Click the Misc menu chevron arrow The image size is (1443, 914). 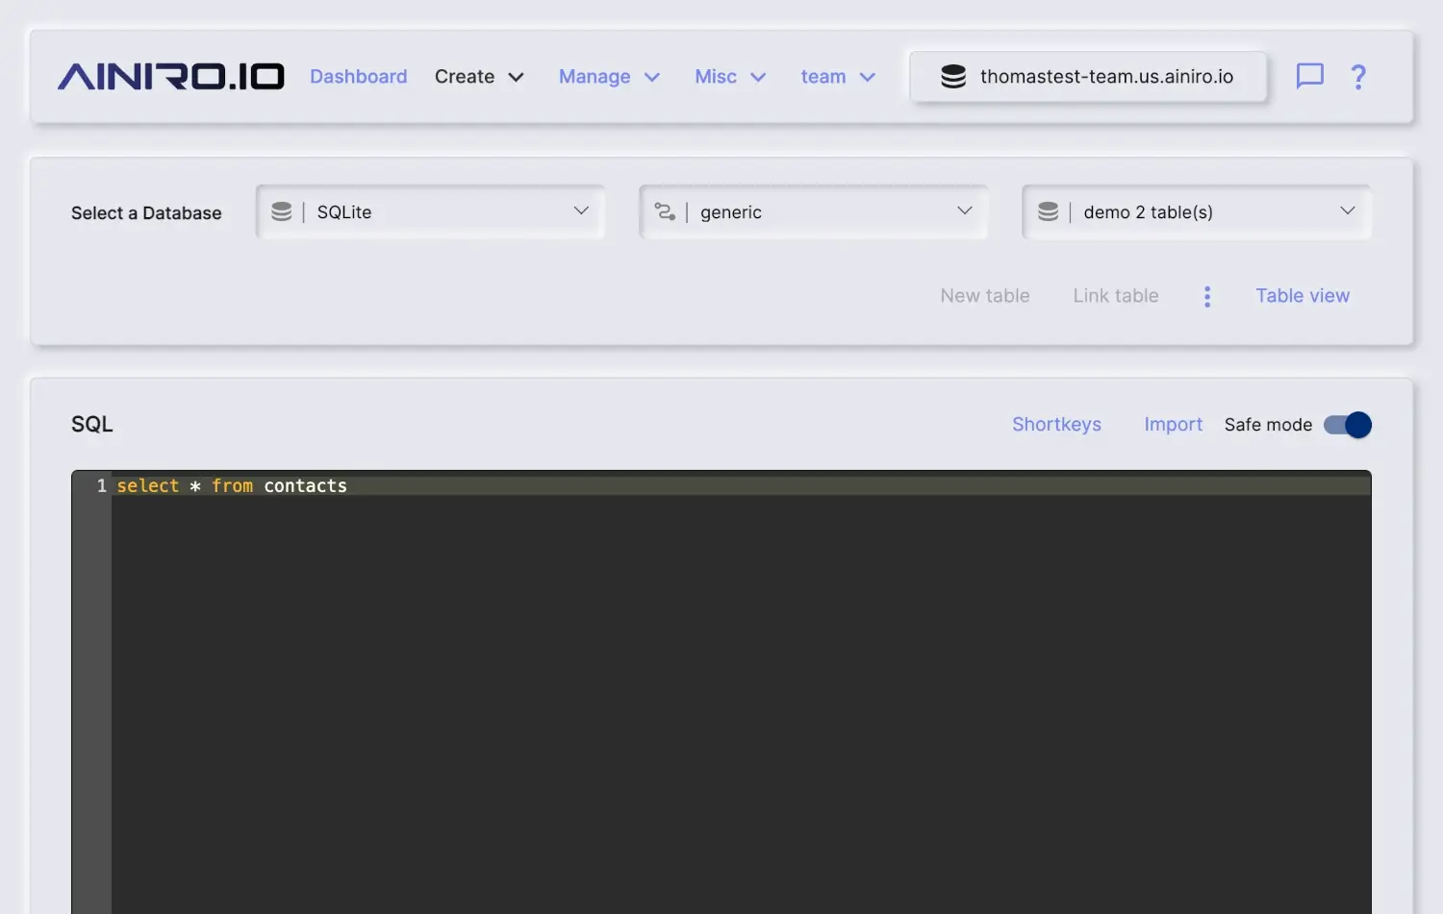758,77
